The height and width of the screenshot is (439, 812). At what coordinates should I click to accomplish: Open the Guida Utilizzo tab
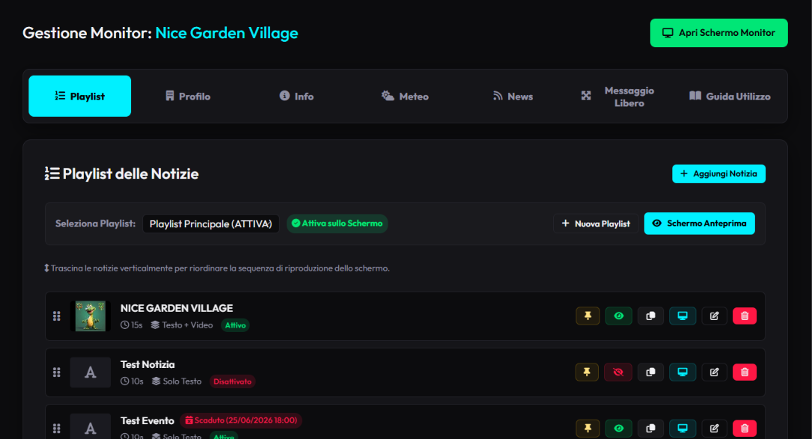tap(730, 96)
